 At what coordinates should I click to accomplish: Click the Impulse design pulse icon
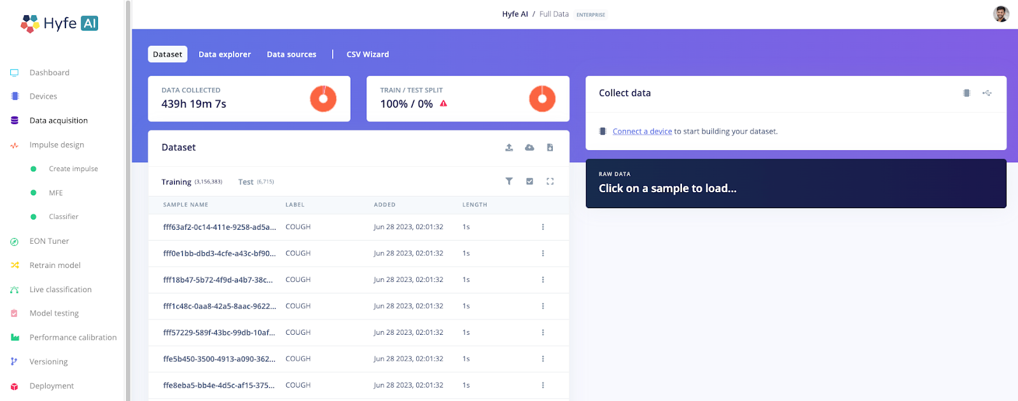(x=15, y=145)
